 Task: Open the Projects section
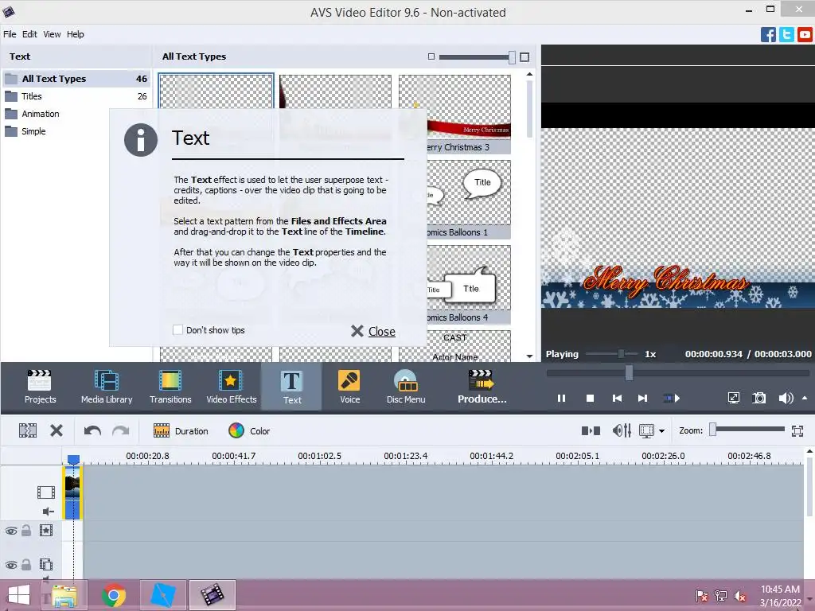pyautogui.click(x=40, y=387)
